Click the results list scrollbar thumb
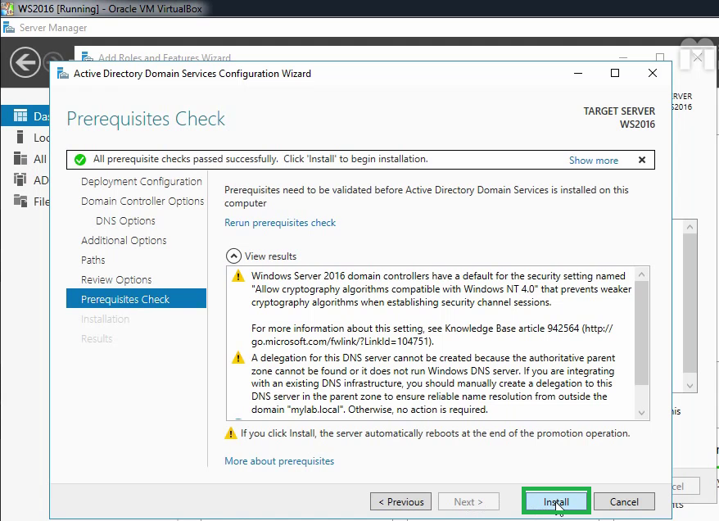The height and width of the screenshot is (521, 719). coord(641,333)
